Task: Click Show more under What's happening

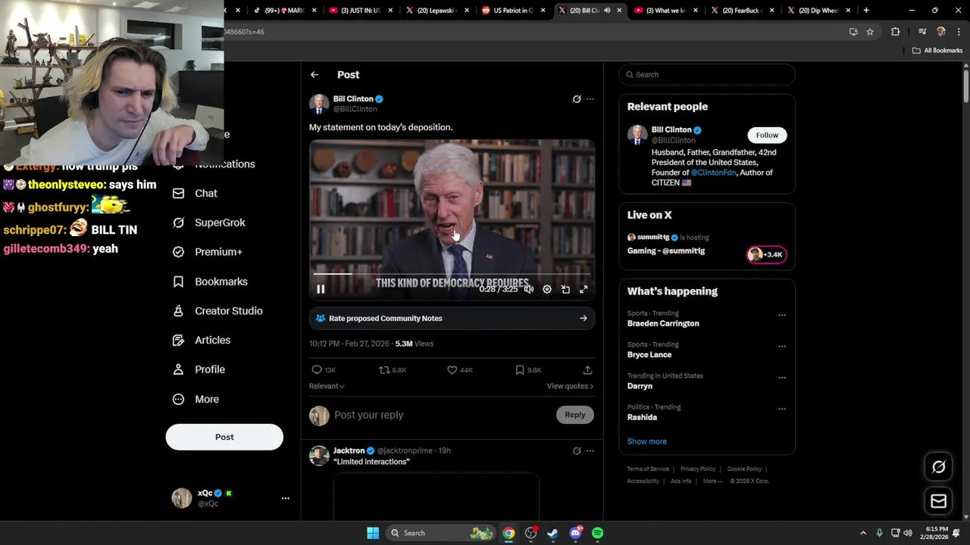Action: point(646,441)
